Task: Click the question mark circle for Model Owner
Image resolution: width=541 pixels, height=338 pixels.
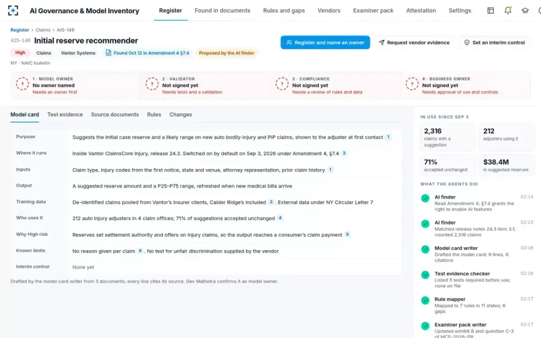Action: [x=23, y=84]
